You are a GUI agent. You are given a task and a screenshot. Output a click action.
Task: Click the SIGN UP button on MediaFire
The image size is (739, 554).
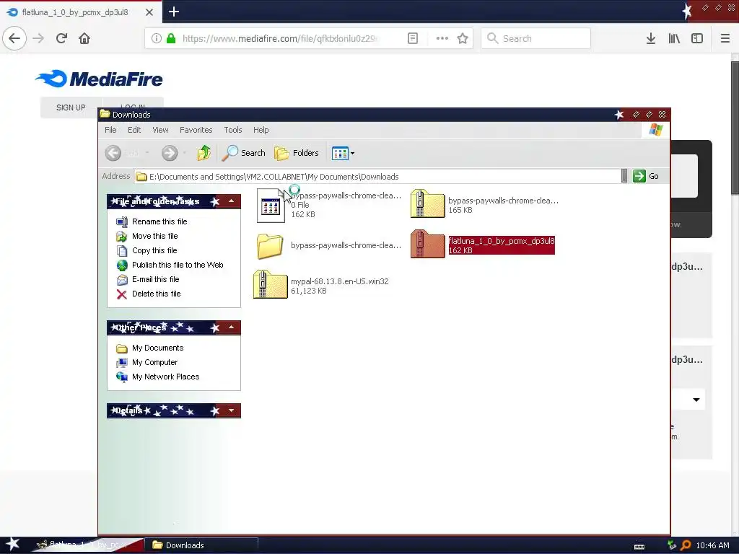(x=71, y=107)
